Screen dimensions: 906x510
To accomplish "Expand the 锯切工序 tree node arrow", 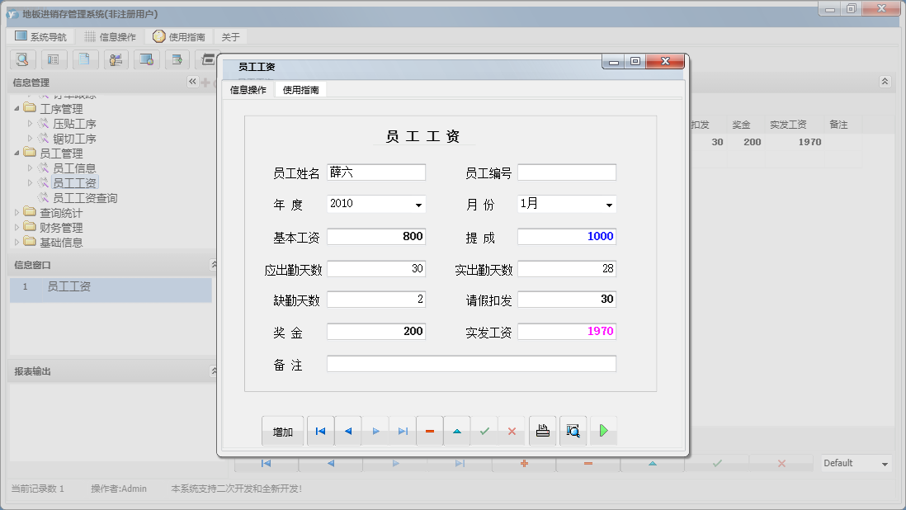I will tap(30, 138).
